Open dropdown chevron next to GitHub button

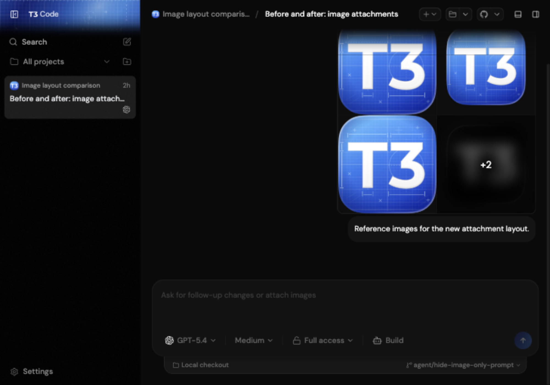coord(497,14)
